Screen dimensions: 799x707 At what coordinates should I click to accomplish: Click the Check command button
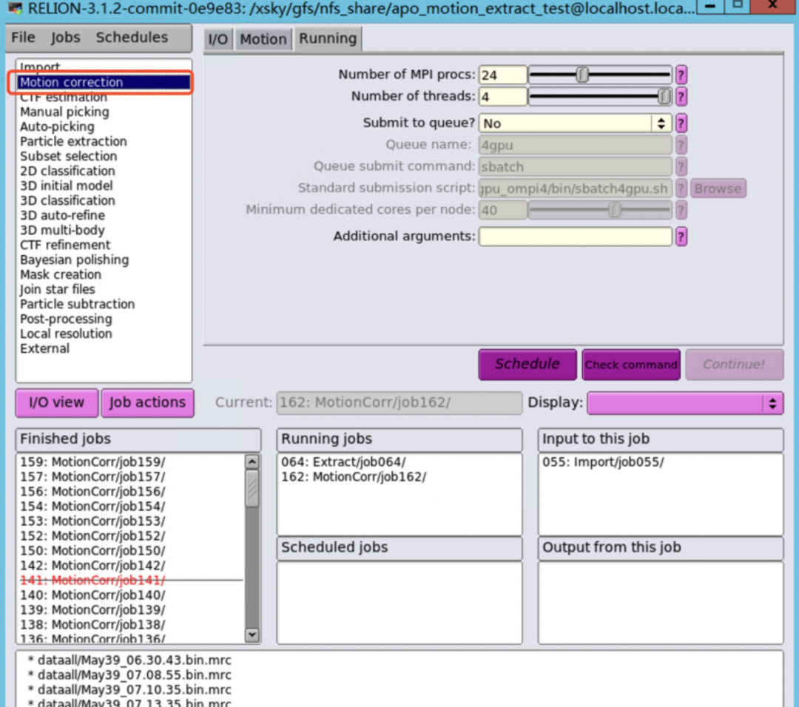pos(631,364)
